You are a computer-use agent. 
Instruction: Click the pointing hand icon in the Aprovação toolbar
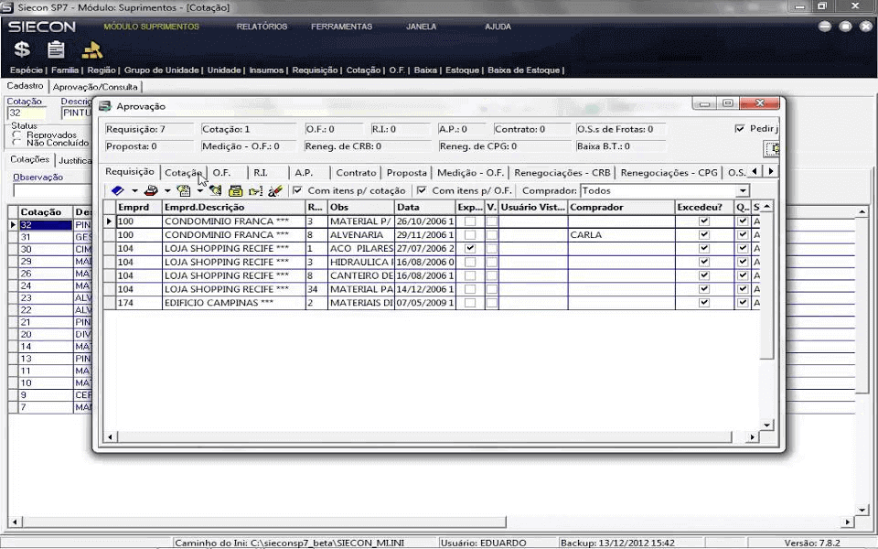pos(255,190)
